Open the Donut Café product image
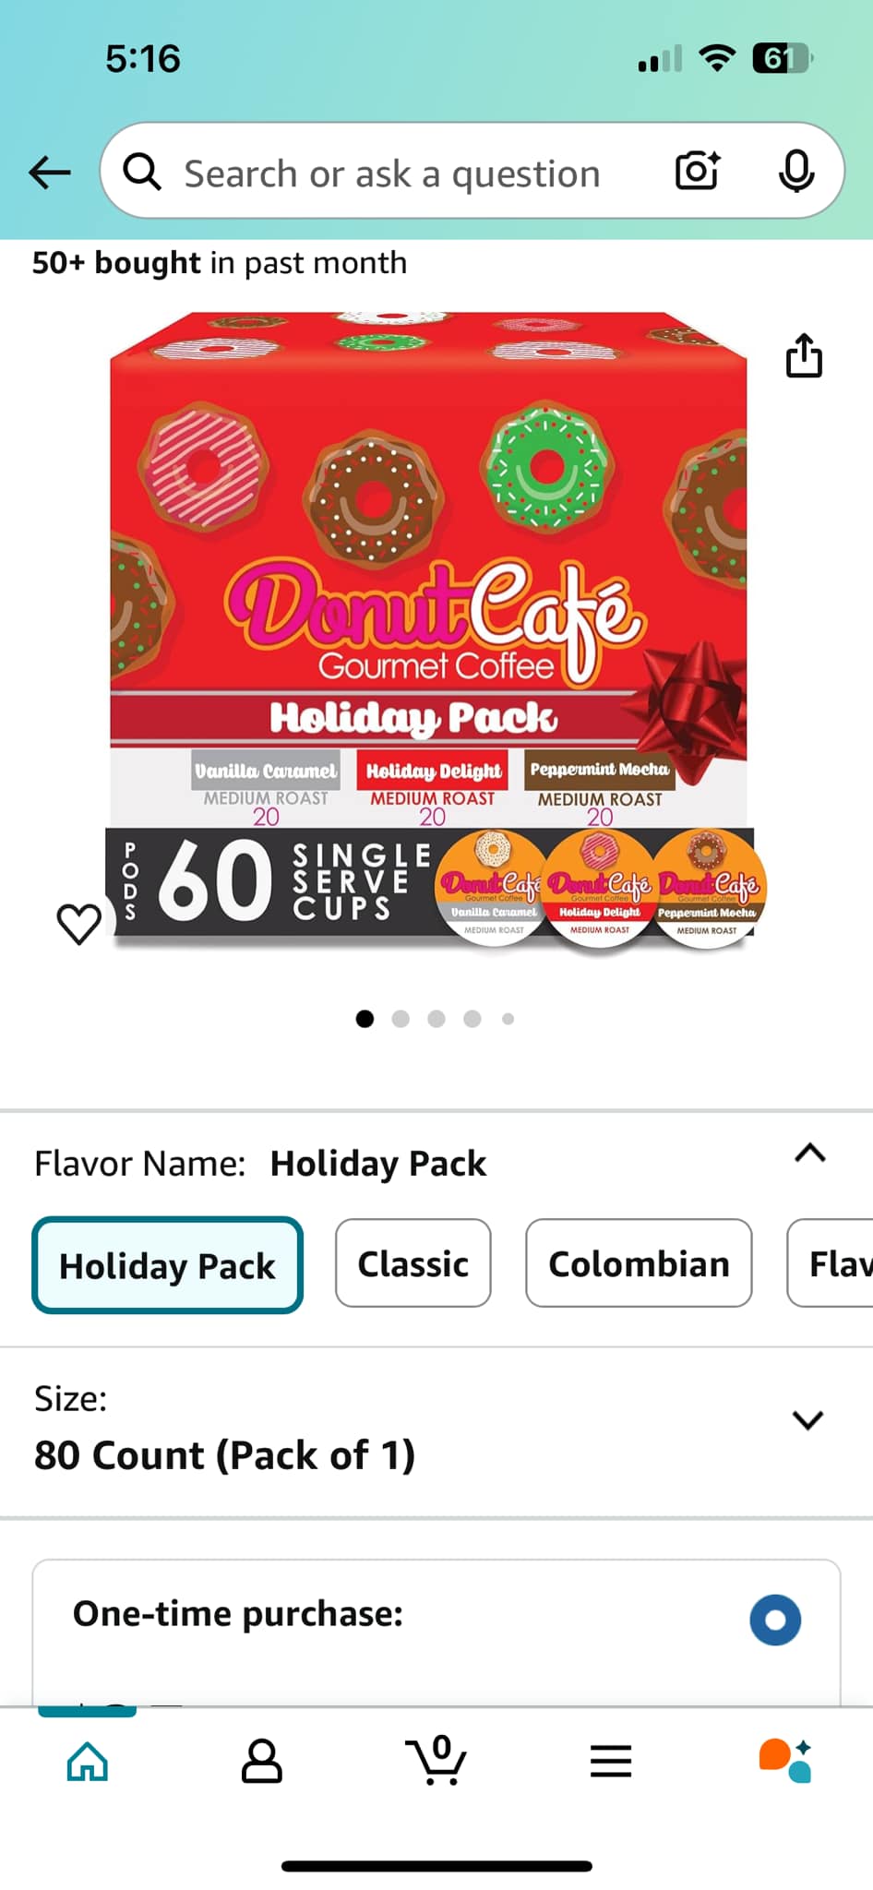This screenshot has height=1890, width=873. [x=435, y=628]
